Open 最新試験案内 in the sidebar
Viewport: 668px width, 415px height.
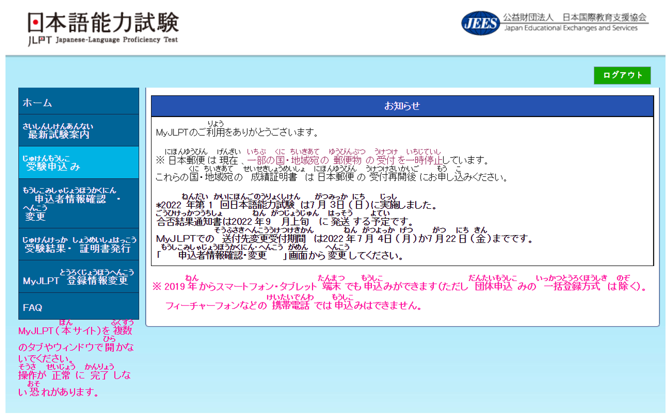tap(79, 131)
